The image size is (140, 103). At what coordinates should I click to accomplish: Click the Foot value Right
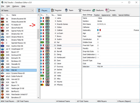click(99, 36)
